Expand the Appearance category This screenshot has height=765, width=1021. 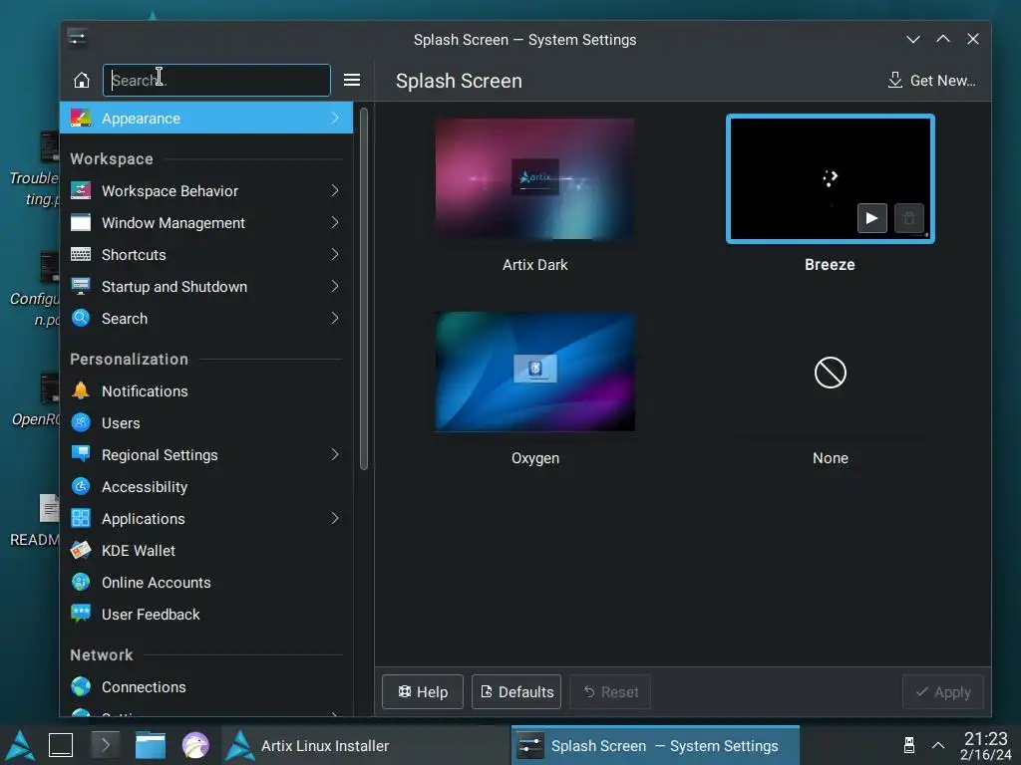click(335, 118)
